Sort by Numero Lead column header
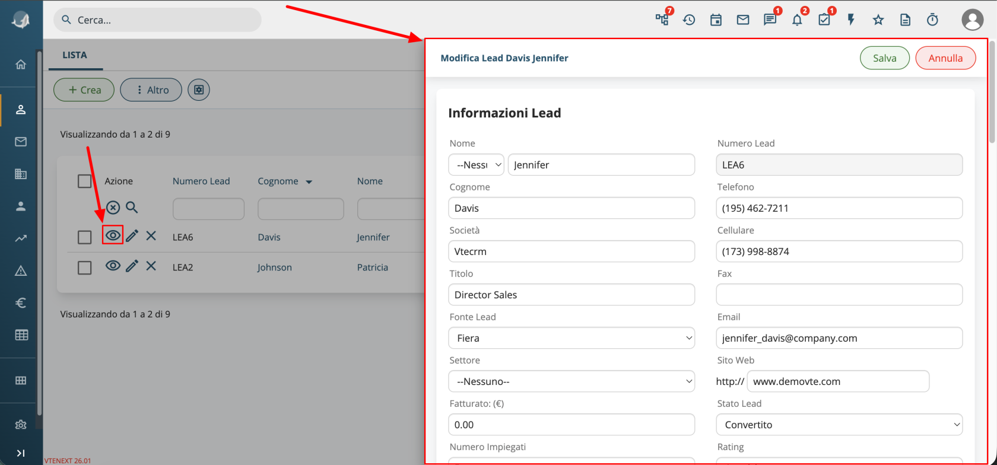997x465 pixels. 201,181
